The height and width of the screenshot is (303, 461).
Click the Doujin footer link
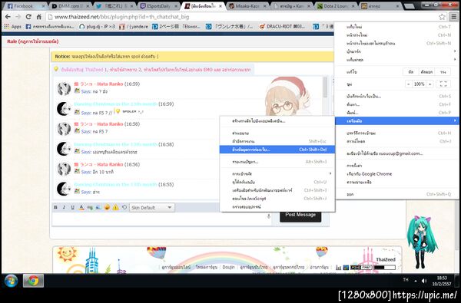click(228, 267)
